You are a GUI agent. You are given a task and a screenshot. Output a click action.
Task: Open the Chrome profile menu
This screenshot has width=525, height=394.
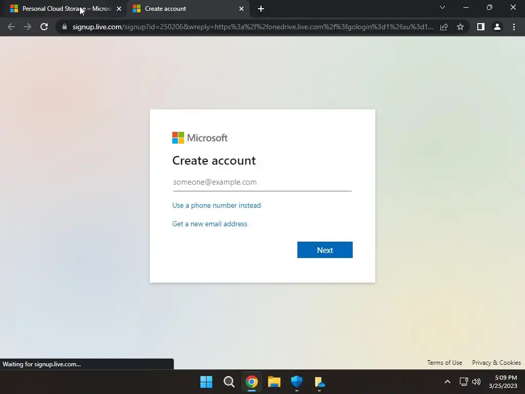tap(497, 27)
